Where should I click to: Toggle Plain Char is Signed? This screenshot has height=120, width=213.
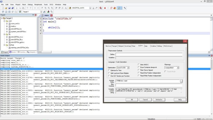[139, 70]
